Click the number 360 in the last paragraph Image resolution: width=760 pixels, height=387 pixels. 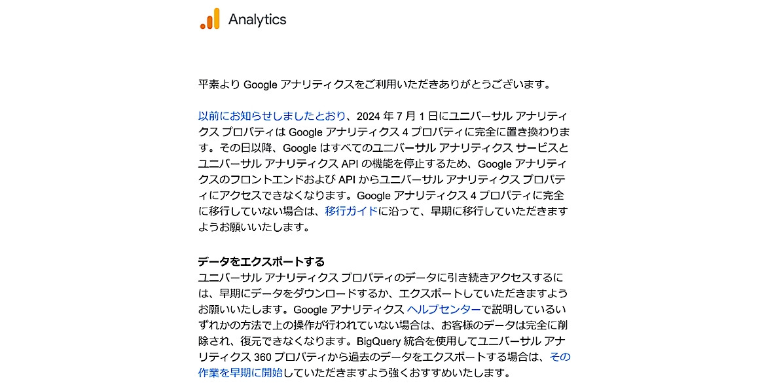point(262,357)
